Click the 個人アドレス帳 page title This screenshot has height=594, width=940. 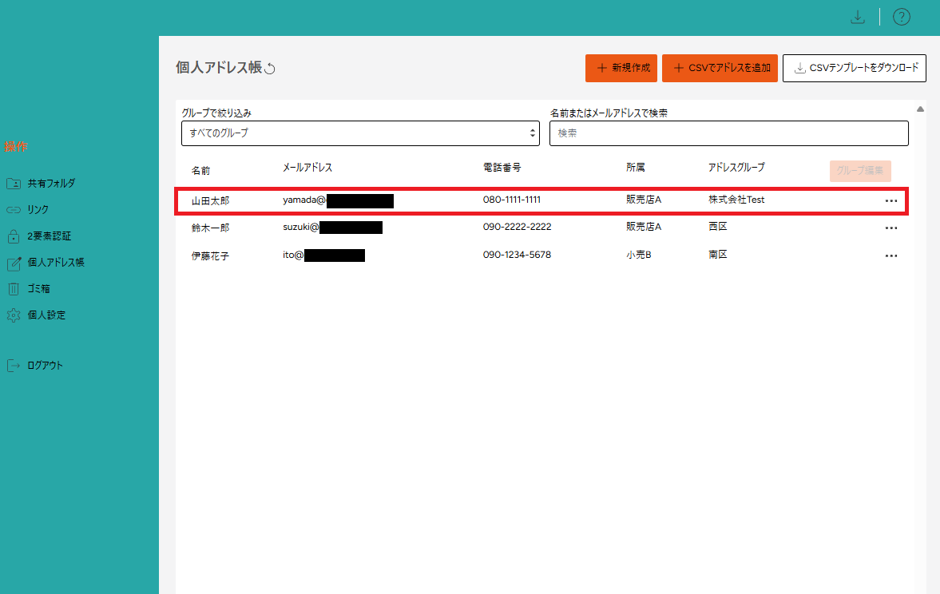(219, 67)
